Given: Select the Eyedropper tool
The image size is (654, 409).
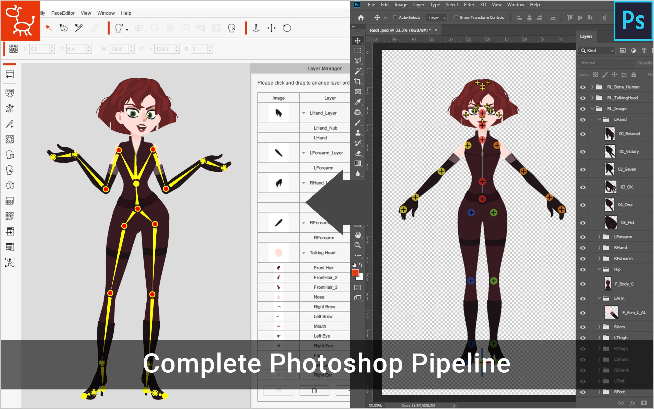Looking at the screenshot, I should [358, 102].
